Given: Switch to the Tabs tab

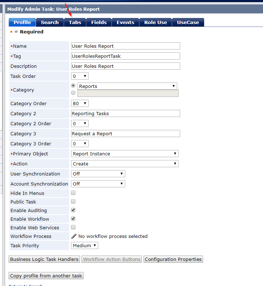Looking at the screenshot, I should 75,22.
